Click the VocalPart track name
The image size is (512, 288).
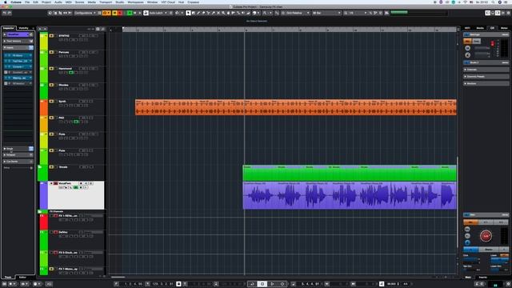click(x=64, y=183)
